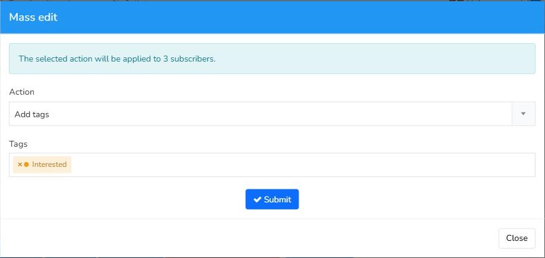
Task: Click the Interested tag chip label
Action: point(49,165)
